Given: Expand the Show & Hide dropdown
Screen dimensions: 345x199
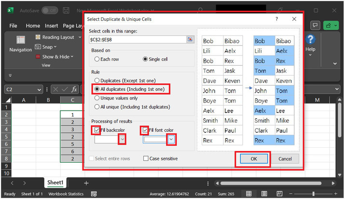Looking at the screenshot, I should 57,57.
